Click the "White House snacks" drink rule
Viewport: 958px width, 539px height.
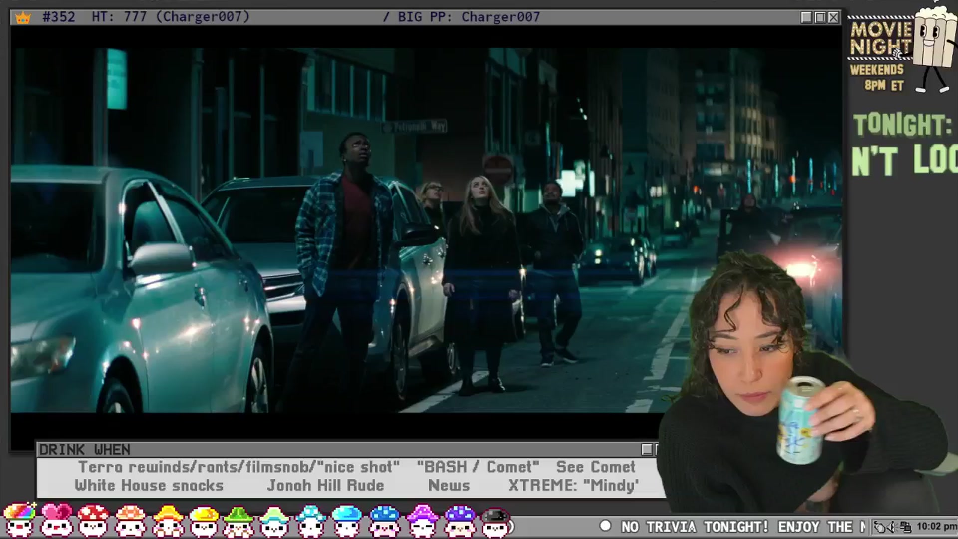pyautogui.click(x=149, y=486)
